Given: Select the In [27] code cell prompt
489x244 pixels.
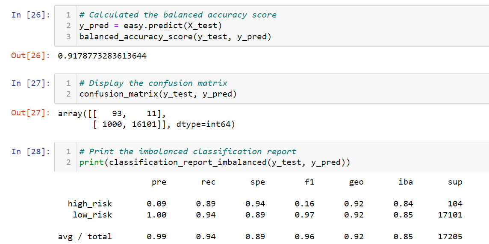Looking at the screenshot, I should point(30,83).
